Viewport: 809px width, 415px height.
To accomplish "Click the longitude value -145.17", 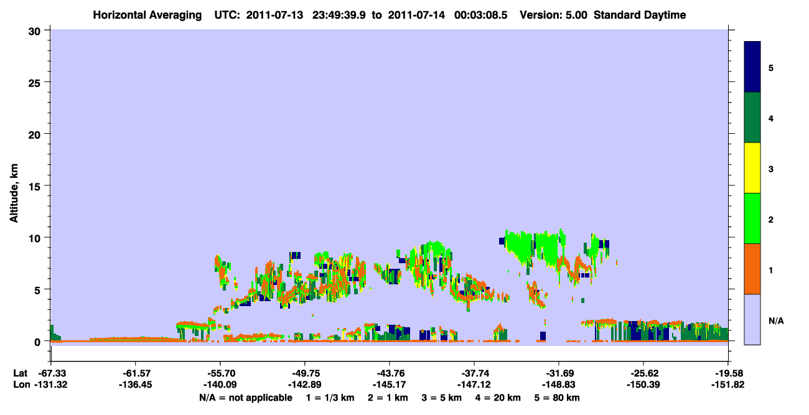I will [x=389, y=385].
